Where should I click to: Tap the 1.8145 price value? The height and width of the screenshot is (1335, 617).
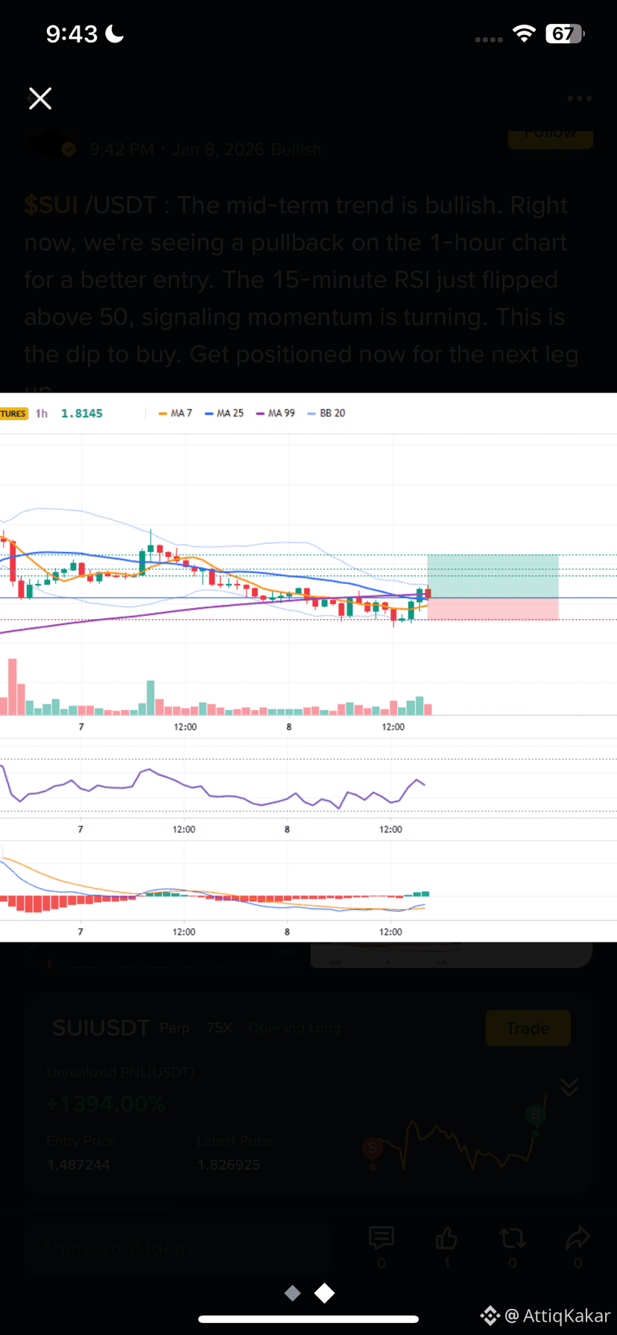82,413
